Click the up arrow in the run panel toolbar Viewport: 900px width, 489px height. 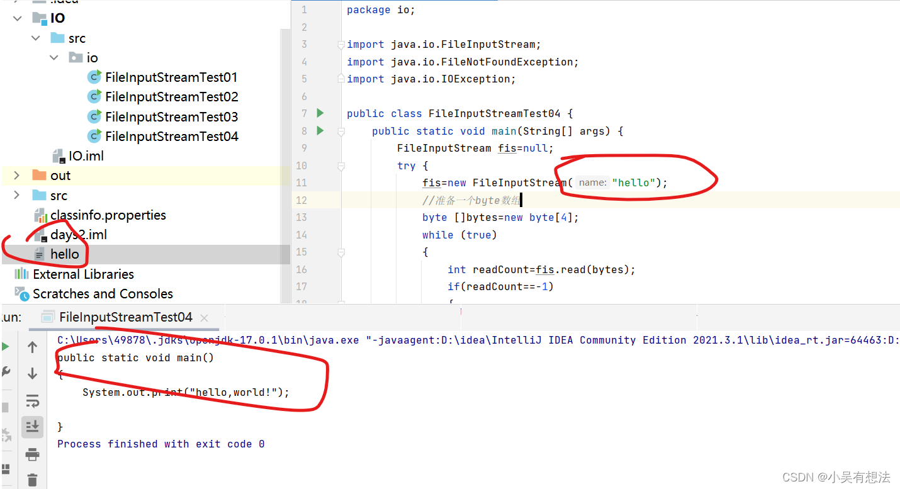pyautogui.click(x=32, y=346)
